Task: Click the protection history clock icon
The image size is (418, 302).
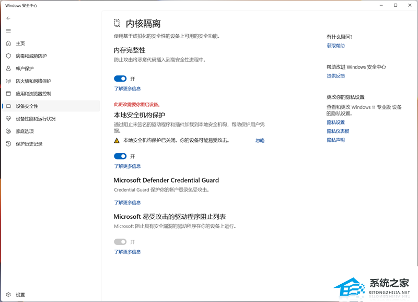Action: point(8,143)
